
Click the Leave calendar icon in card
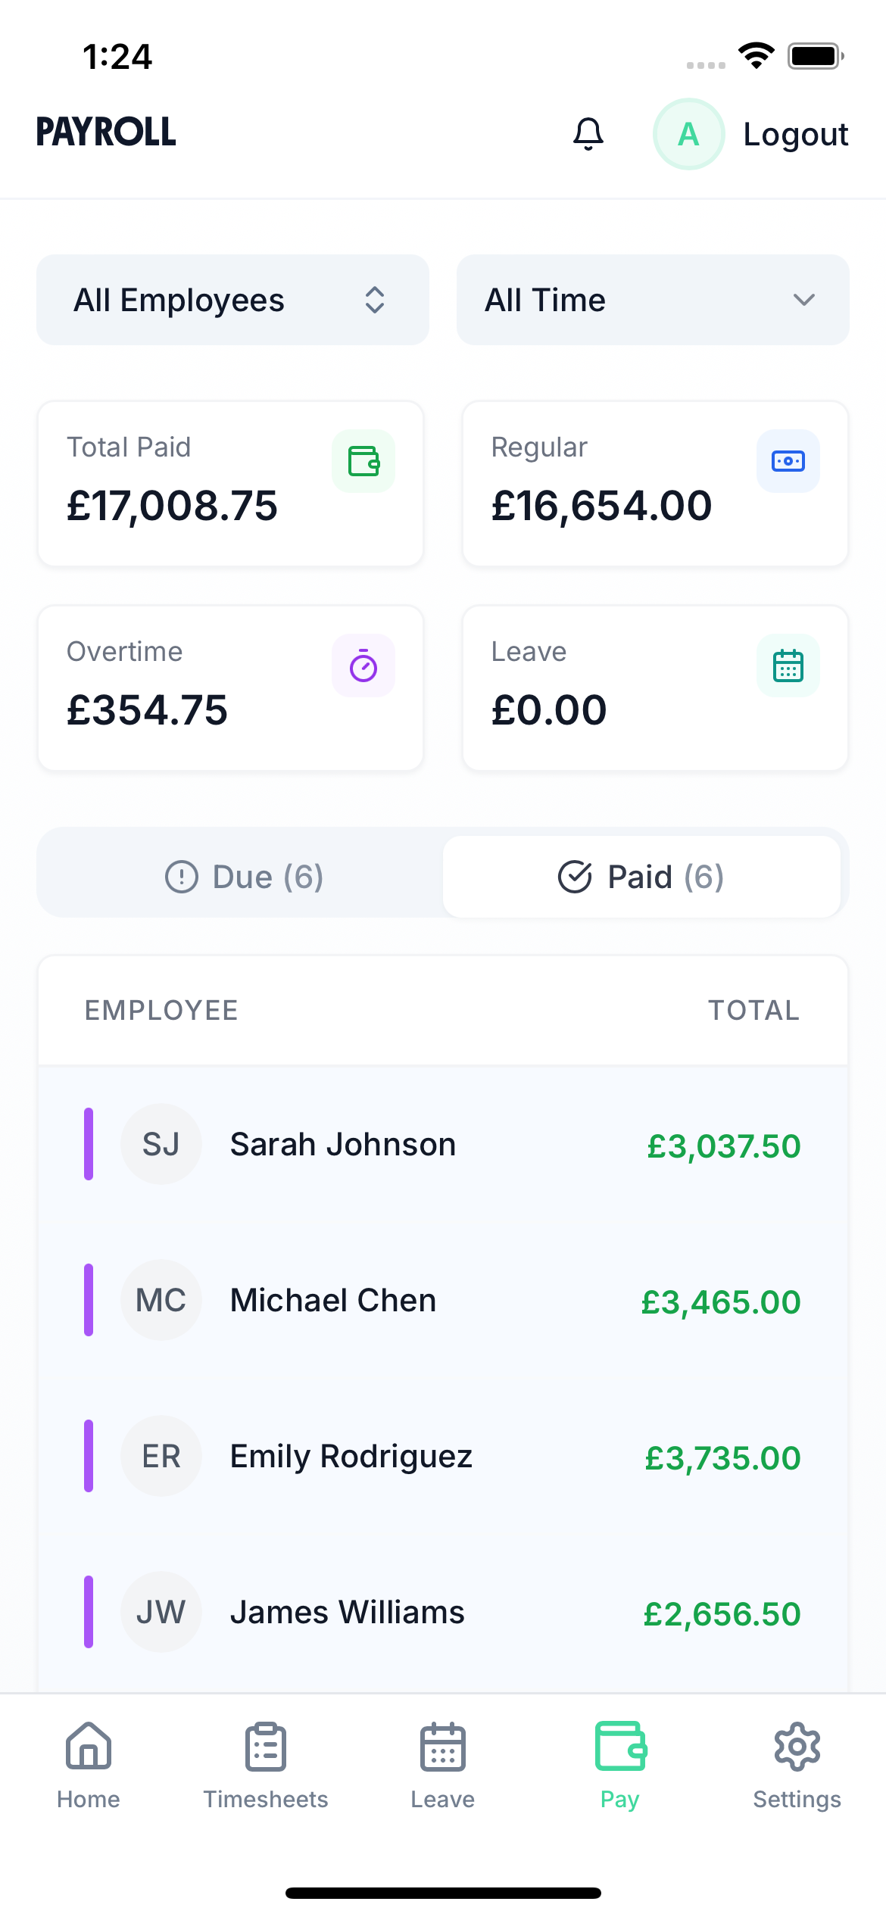788,665
